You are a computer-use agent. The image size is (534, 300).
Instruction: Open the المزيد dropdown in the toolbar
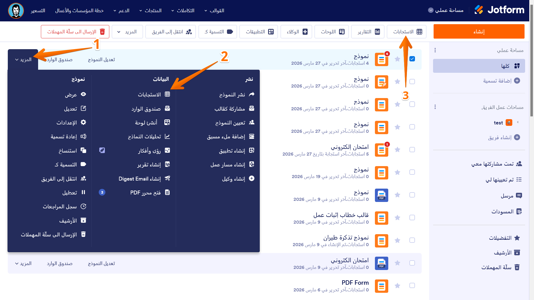(x=127, y=32)
